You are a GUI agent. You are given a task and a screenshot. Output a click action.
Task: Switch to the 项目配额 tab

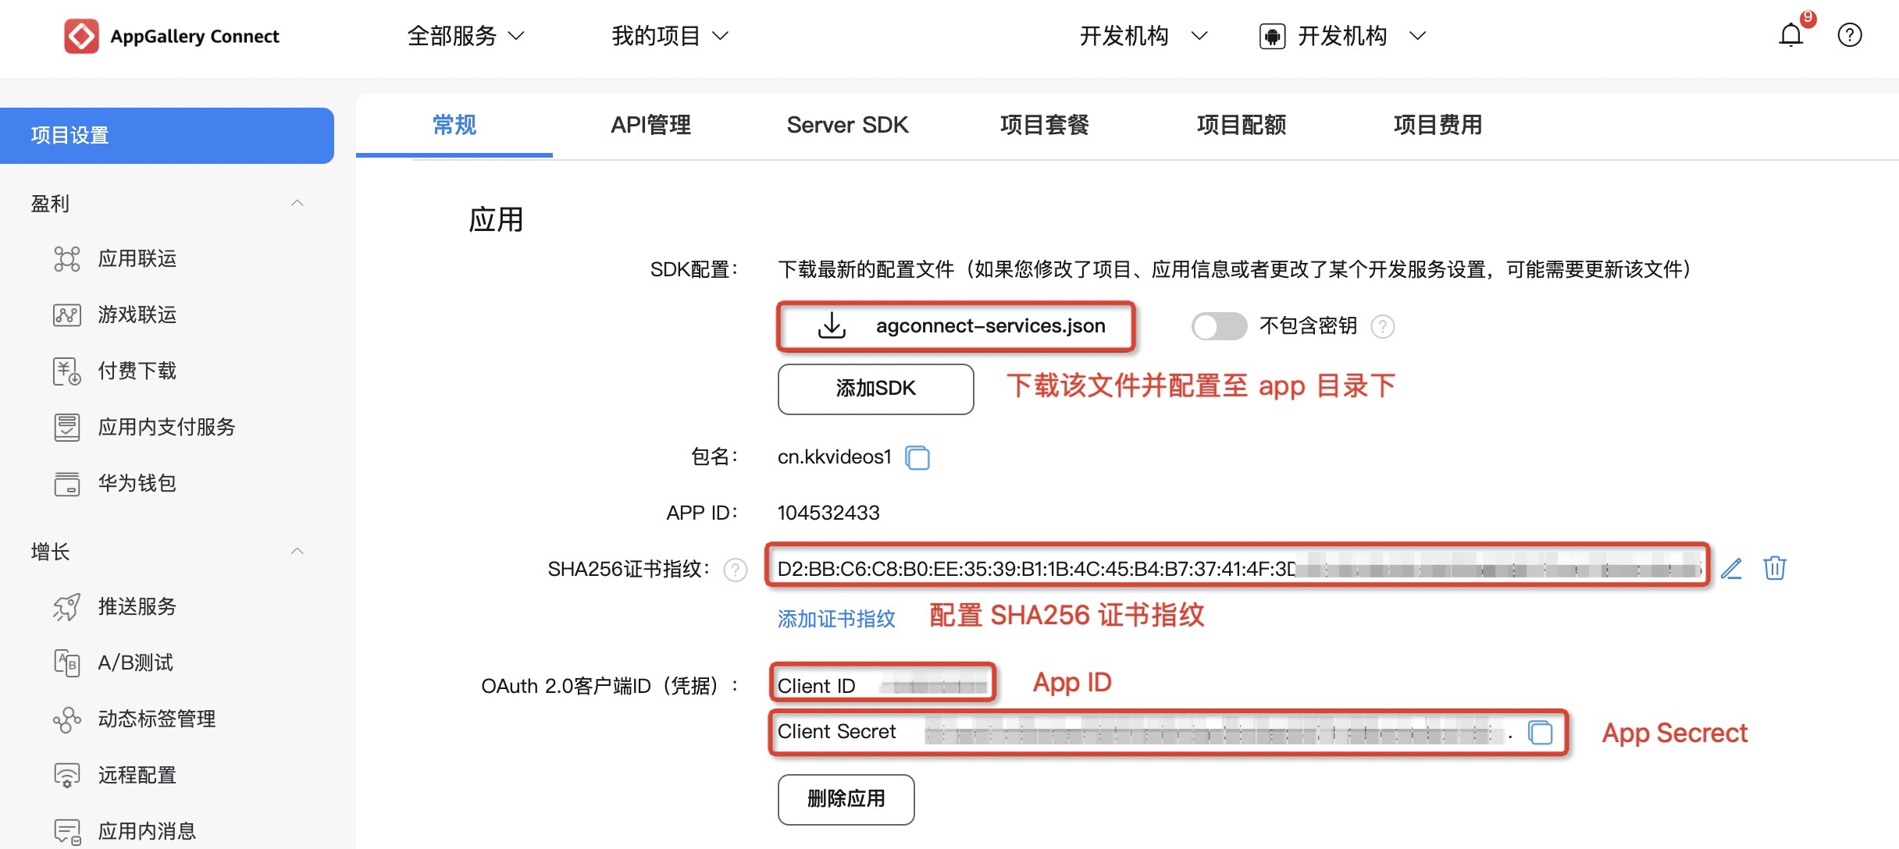[x=1242, y=125]
